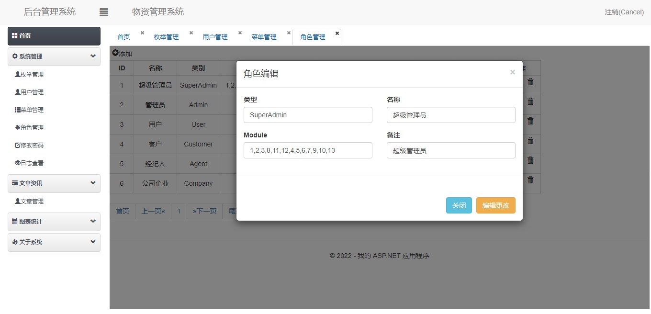Close the 角色编辑 dialog with X
651x314 pixels.
tap(512, 72)
